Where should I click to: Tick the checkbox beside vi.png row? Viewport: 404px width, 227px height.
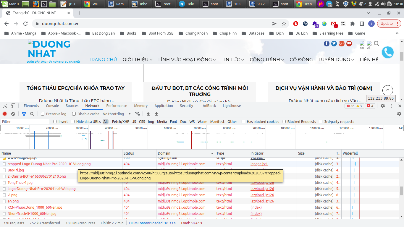(4, 195)
